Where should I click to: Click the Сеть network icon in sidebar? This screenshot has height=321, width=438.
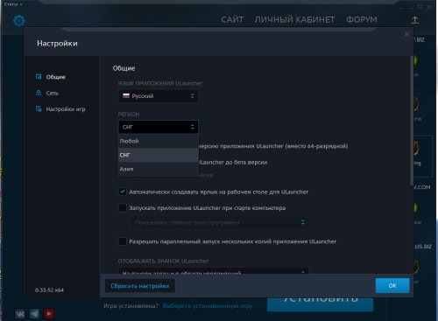(39, 93)
